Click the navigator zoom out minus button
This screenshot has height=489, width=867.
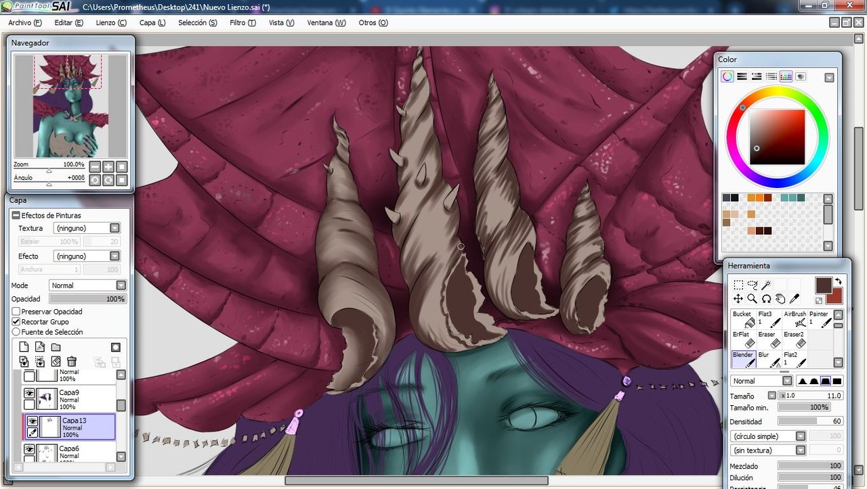95,166
